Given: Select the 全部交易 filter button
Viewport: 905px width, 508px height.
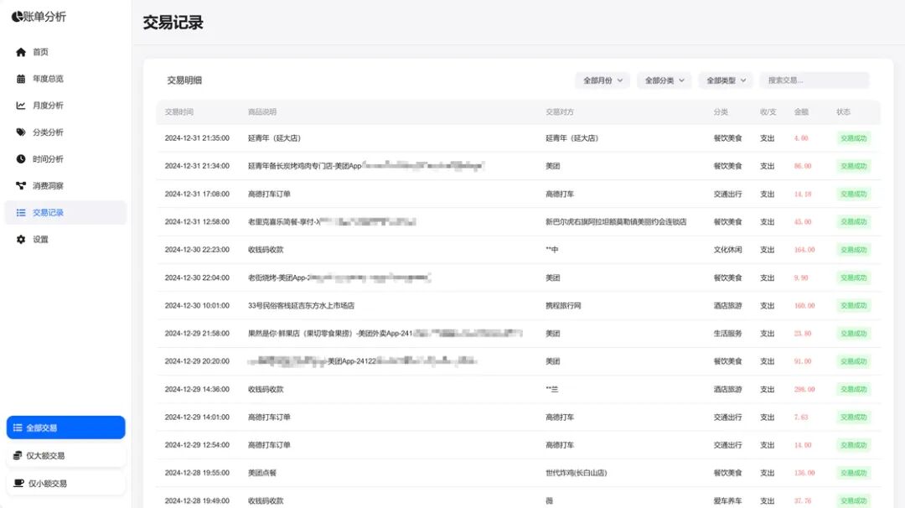Looking at the screenshot, I should pyautogui.click(x=66, y=428).
